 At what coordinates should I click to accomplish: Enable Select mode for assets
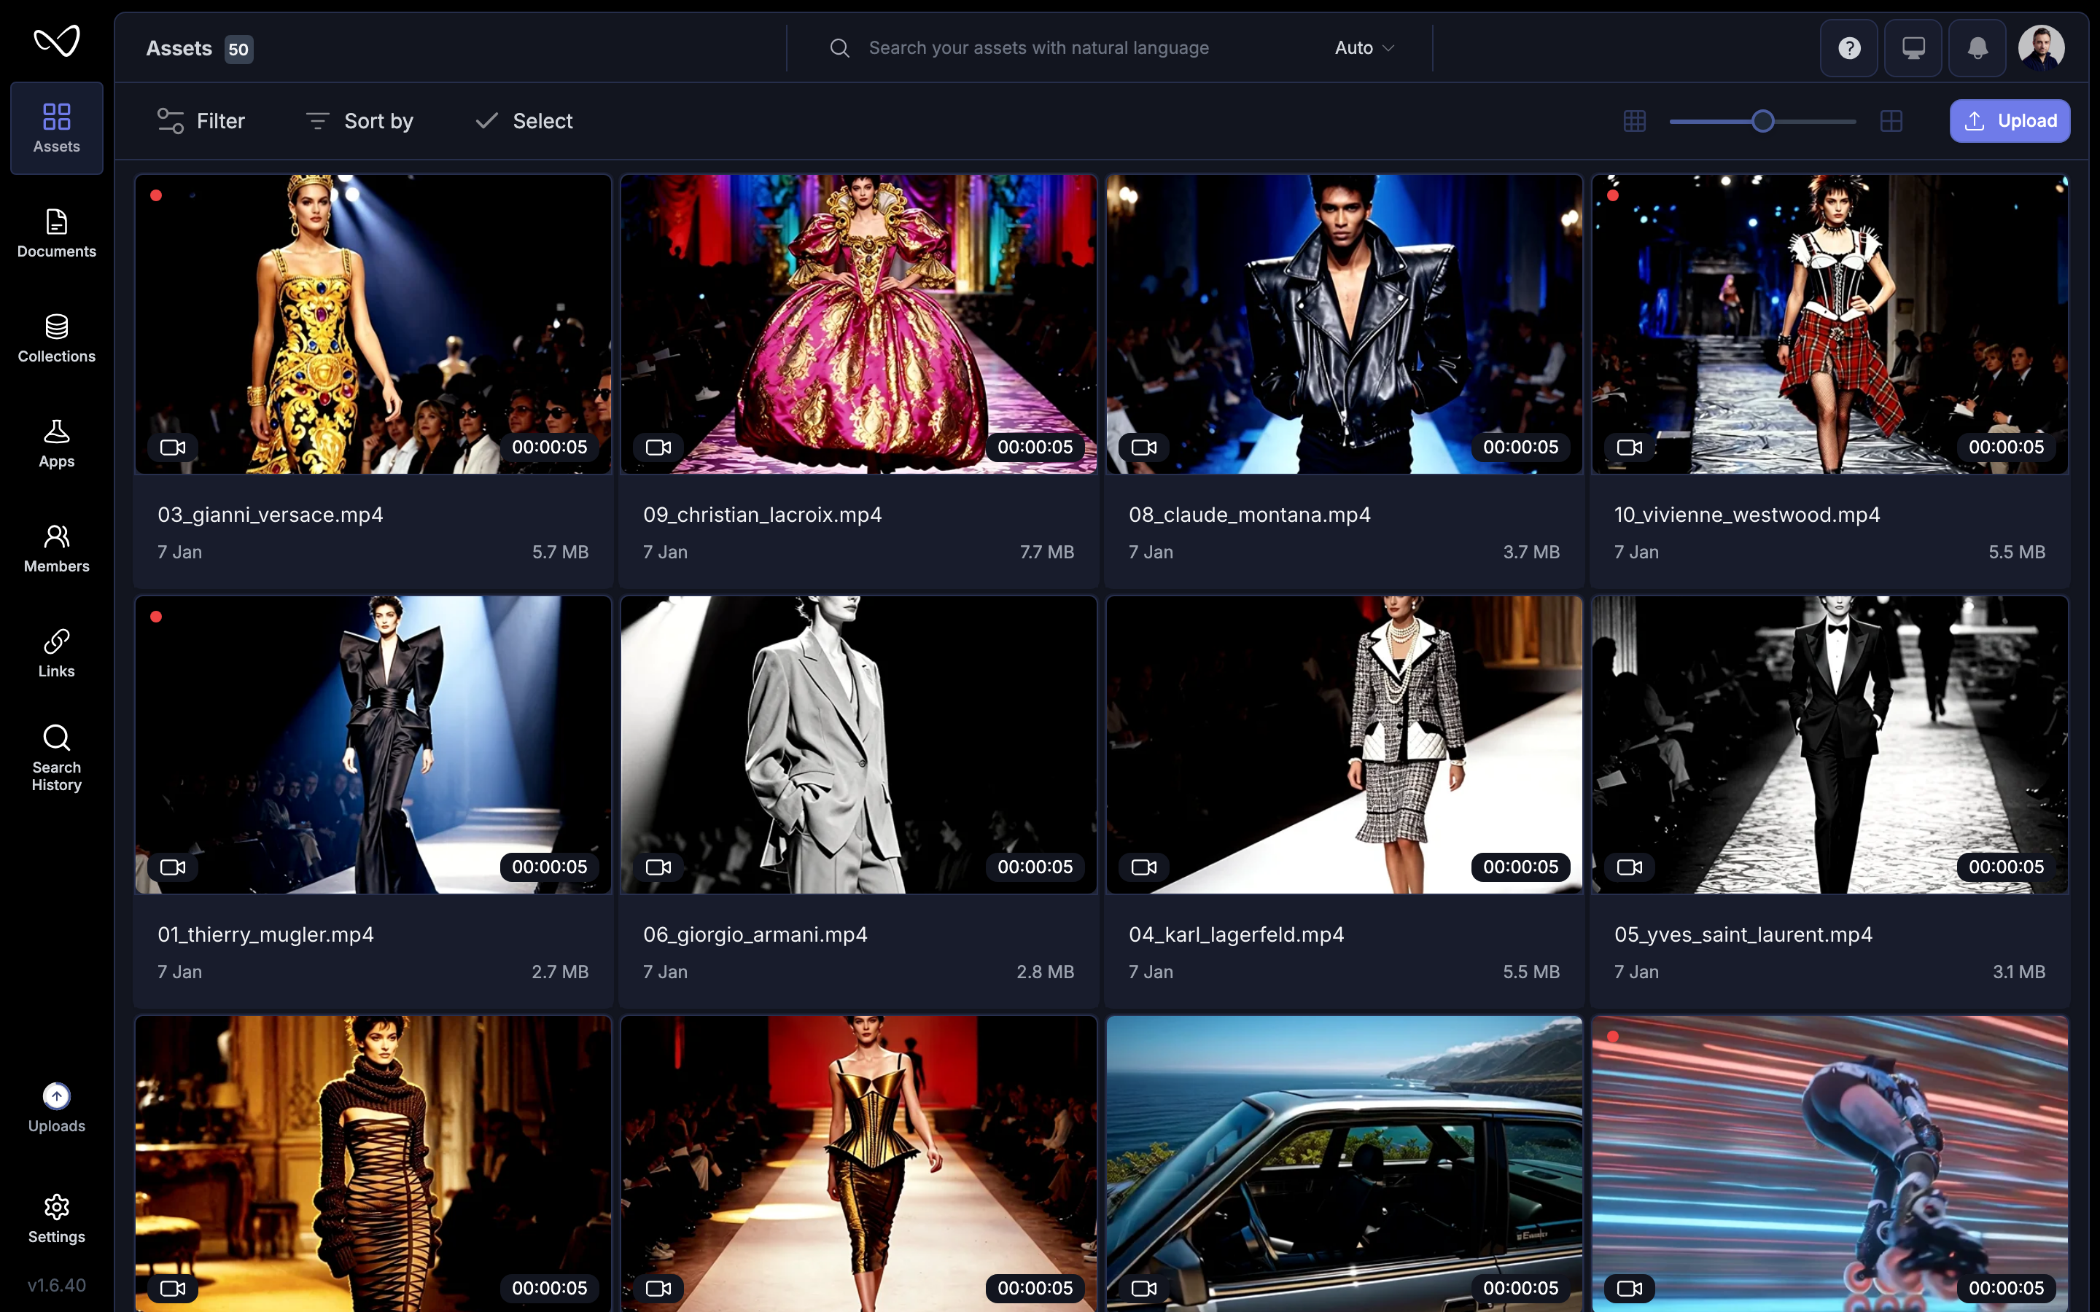[x=524, y=120]
